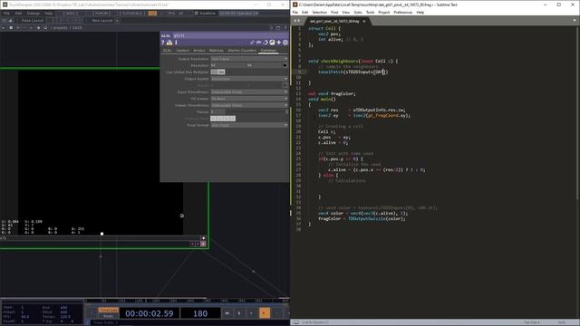Screen dimensions: 580x326
Task: Click the plus icon in parameter header
Action: point(278,43)
